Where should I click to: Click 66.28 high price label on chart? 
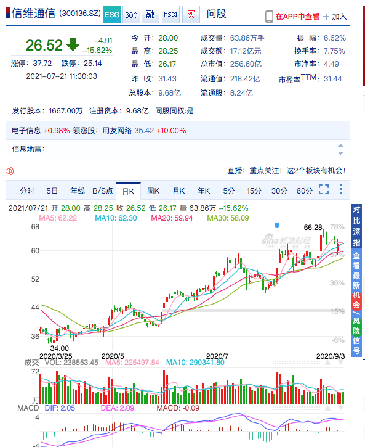(x=313, y=228)
